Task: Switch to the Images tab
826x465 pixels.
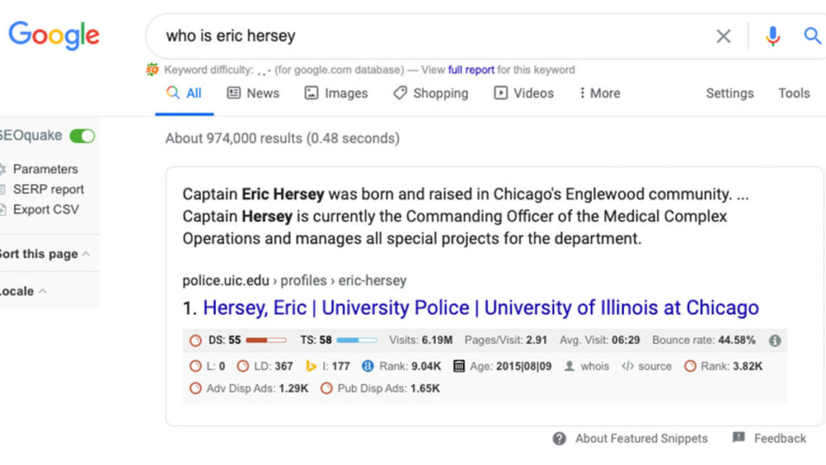Action: pos(336,93)
